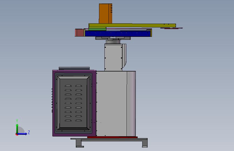Click the red origin point of the triad
This screenshot has height=151, width=234.
click(x=17, y=134)
